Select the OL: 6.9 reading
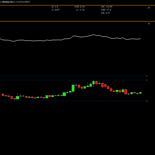Screen dimensions: 155x155 coord(105,13)
